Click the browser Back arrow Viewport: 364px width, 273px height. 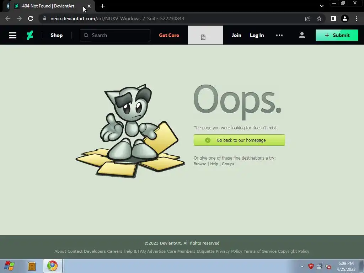pos(8,18)
